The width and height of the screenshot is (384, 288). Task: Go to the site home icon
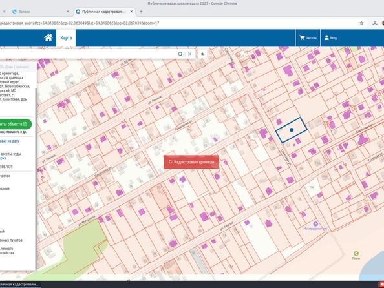(48, 37)
